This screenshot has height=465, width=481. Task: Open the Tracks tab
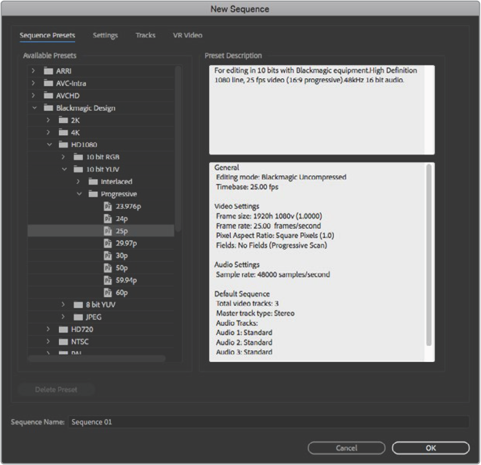tap(145, 36)
